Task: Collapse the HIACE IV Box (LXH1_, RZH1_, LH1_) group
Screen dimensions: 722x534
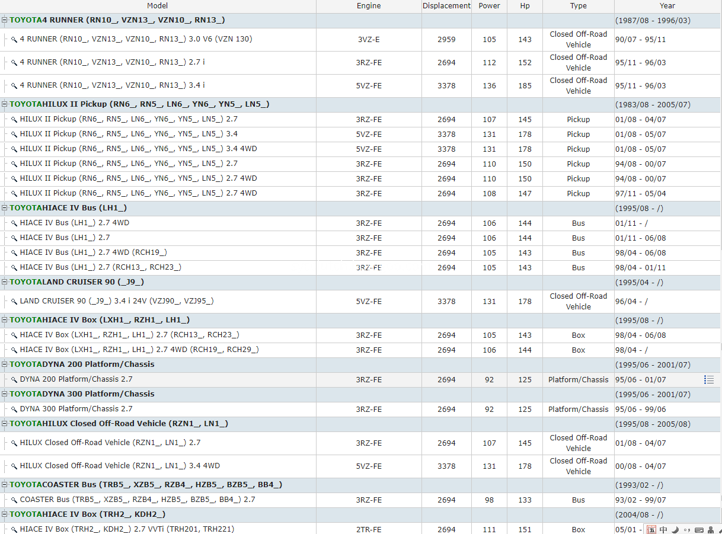Action: click(5, 320)
